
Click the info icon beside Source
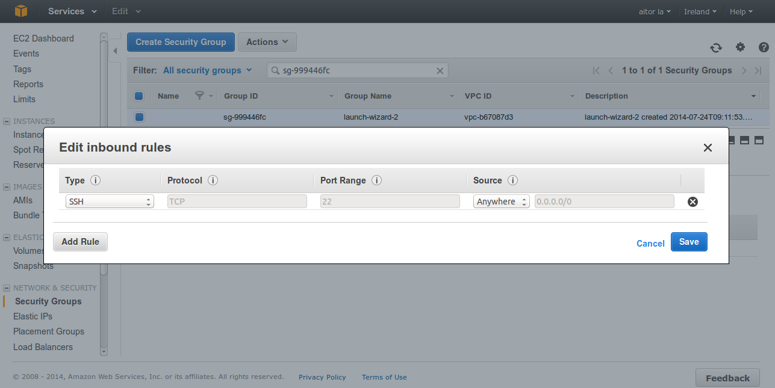[x=512, y=180]
